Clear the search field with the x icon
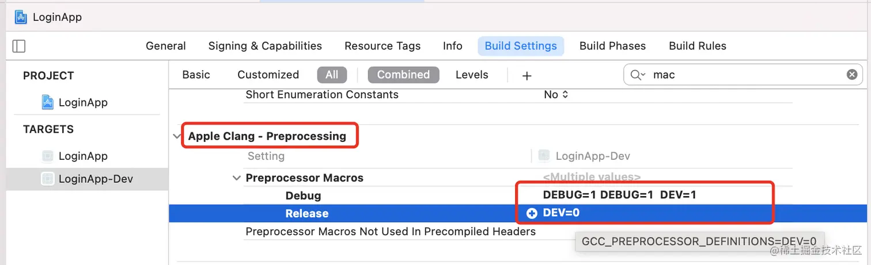Screen dimensions: 871x265 coord(851,75)
